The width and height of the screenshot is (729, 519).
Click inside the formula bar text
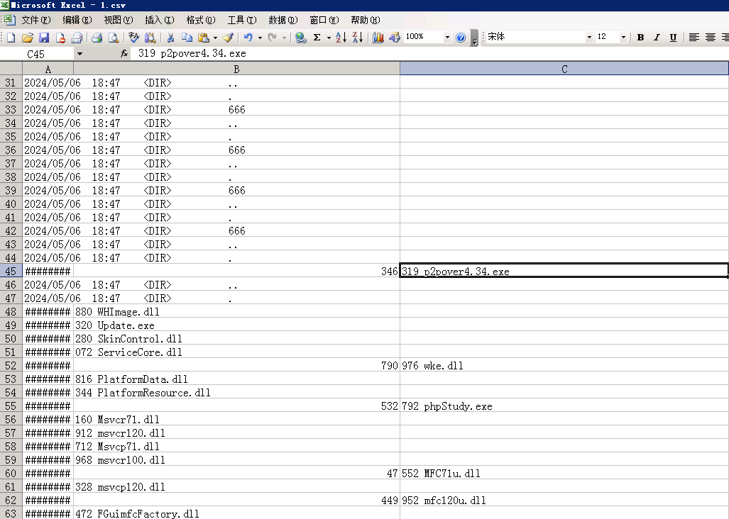tap(192, 53)
